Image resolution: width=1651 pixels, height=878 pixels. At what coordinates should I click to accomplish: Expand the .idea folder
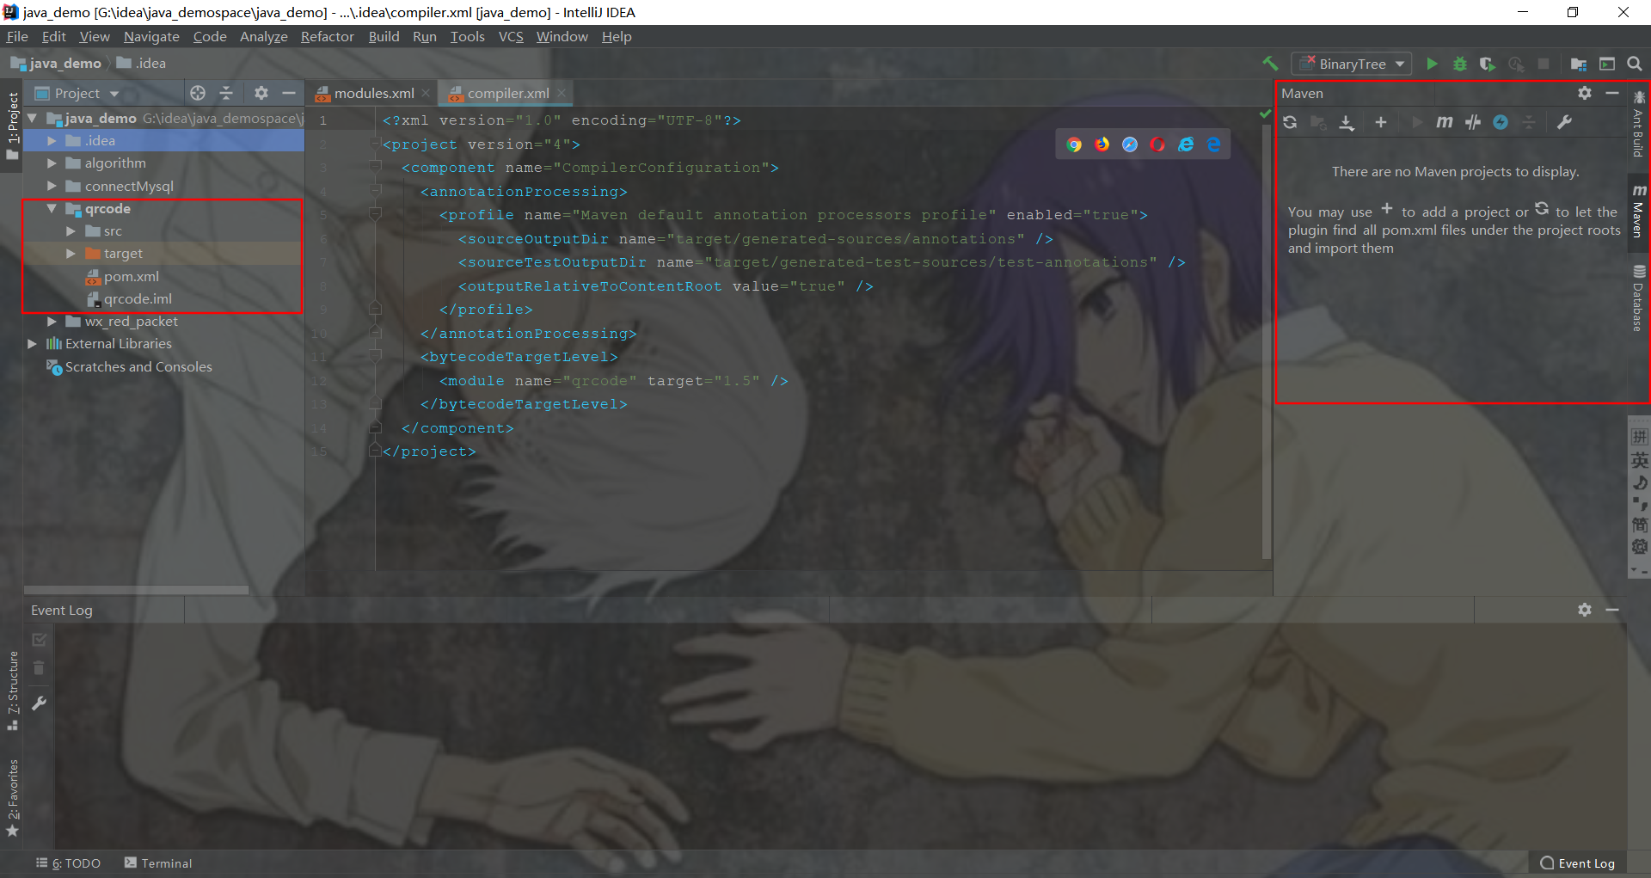pos(52,140)
